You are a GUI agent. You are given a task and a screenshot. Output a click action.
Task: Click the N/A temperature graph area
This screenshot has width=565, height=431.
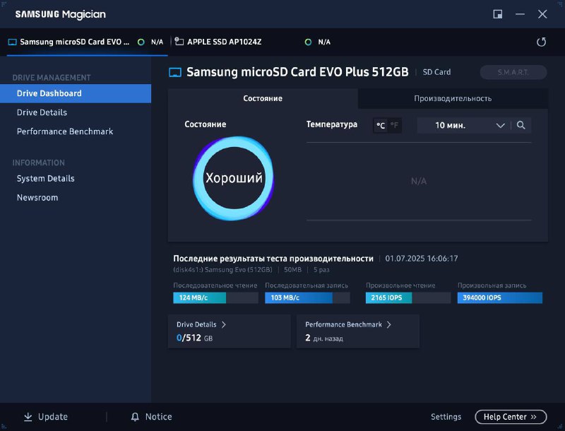point(419,181)
